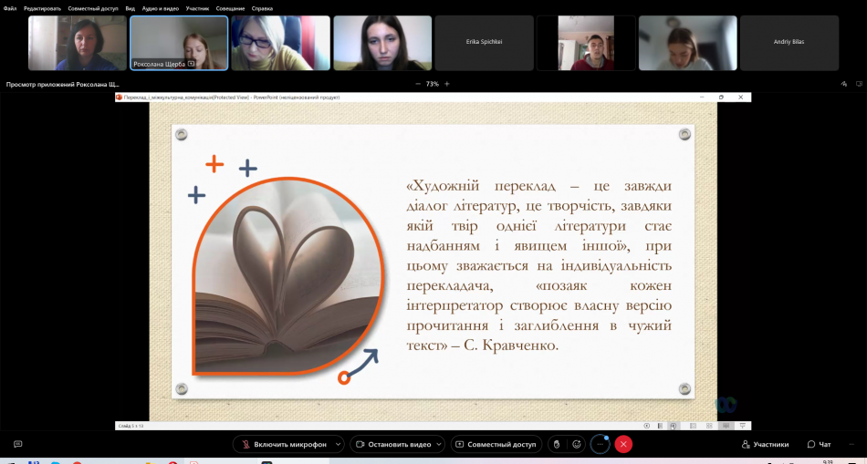Viewport: 867px width, 464px height.
Task: Zoom in shared content with plus icon
Action: 447,84
